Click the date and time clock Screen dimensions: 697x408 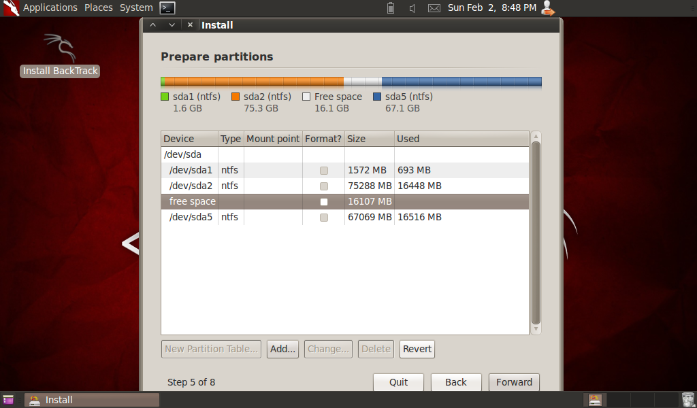[x=491, y=7]
